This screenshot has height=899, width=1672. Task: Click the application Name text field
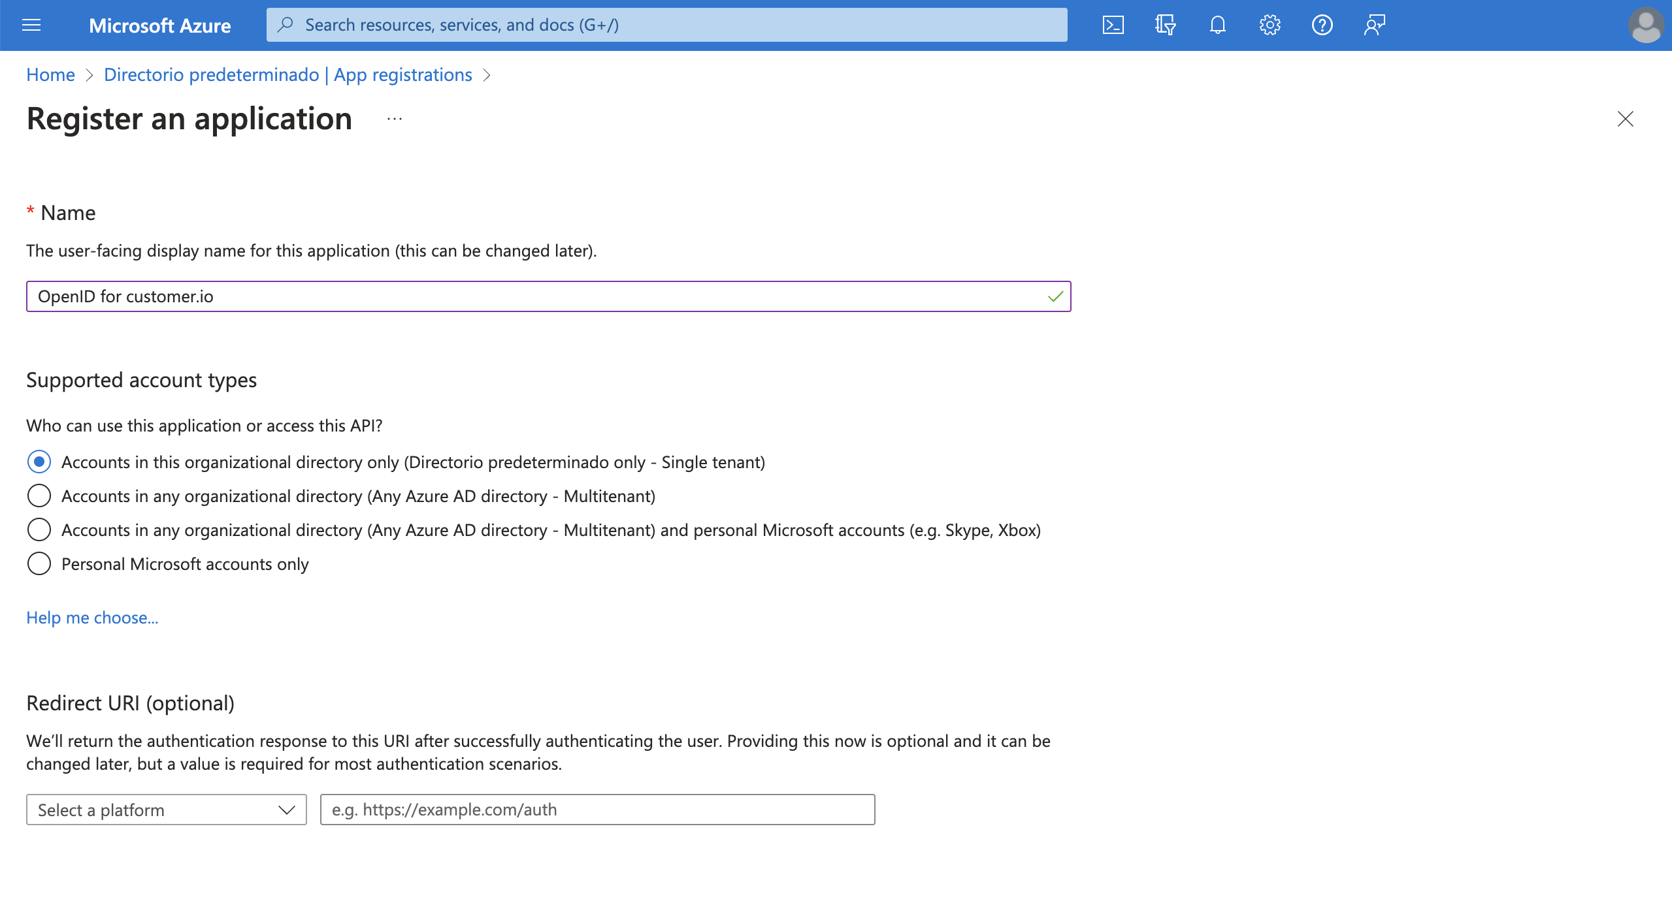(536, 296)
